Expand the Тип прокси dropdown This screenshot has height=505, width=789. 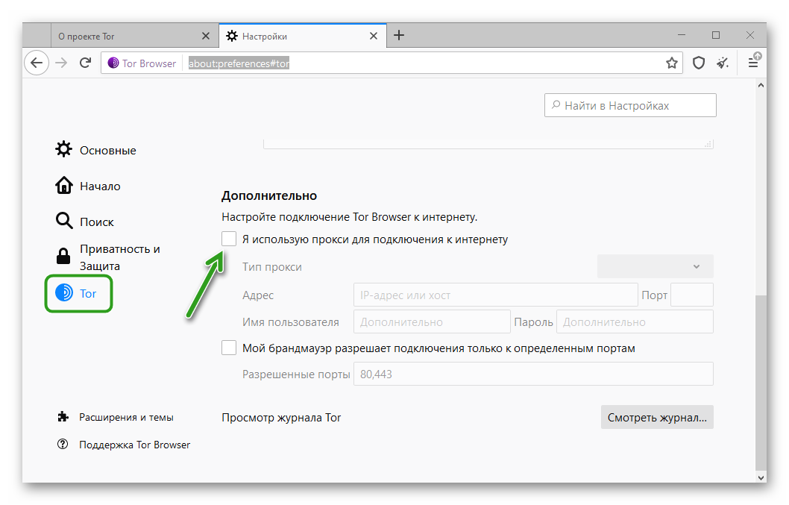[x=656, y=266]
